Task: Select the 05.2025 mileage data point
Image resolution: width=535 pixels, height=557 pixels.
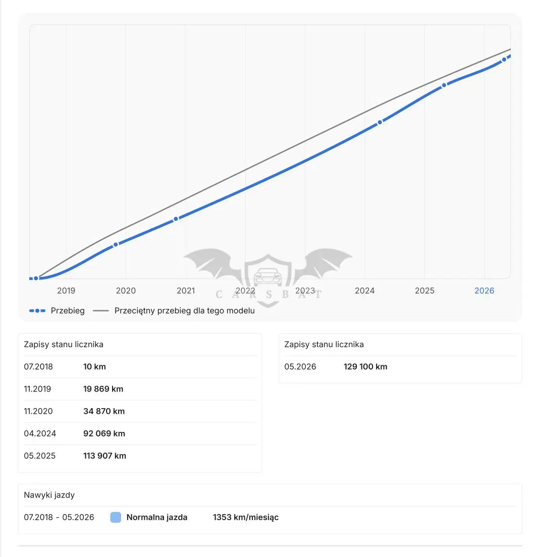Action: pyautogui.click(x=444, y=85)
